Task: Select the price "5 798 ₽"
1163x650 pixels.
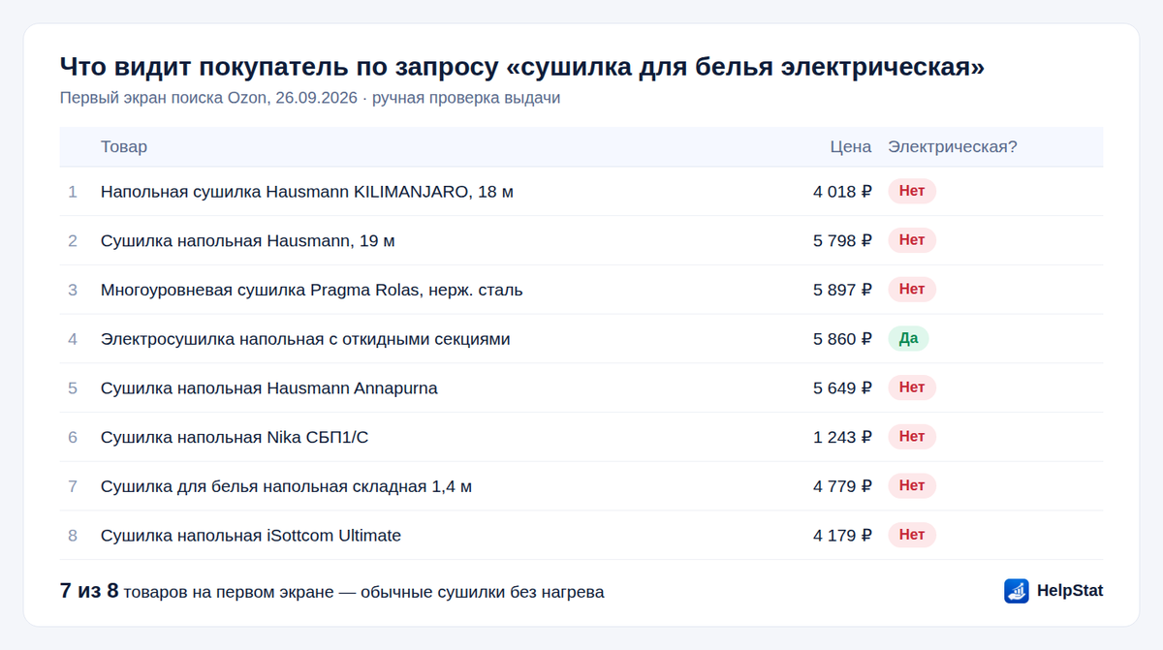Action: pos(843,240)
